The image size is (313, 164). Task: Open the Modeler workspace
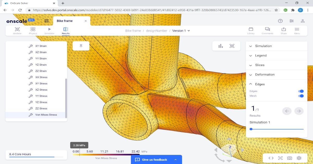click(17, 30)
